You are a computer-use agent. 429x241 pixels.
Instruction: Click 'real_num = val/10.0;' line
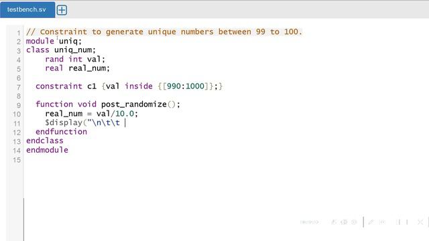point(92,113)
